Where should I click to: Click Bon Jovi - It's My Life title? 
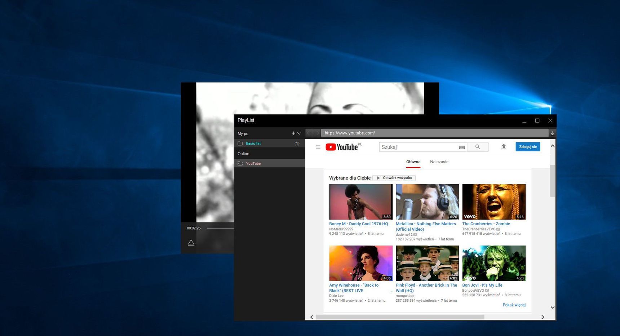pos(482,285)
